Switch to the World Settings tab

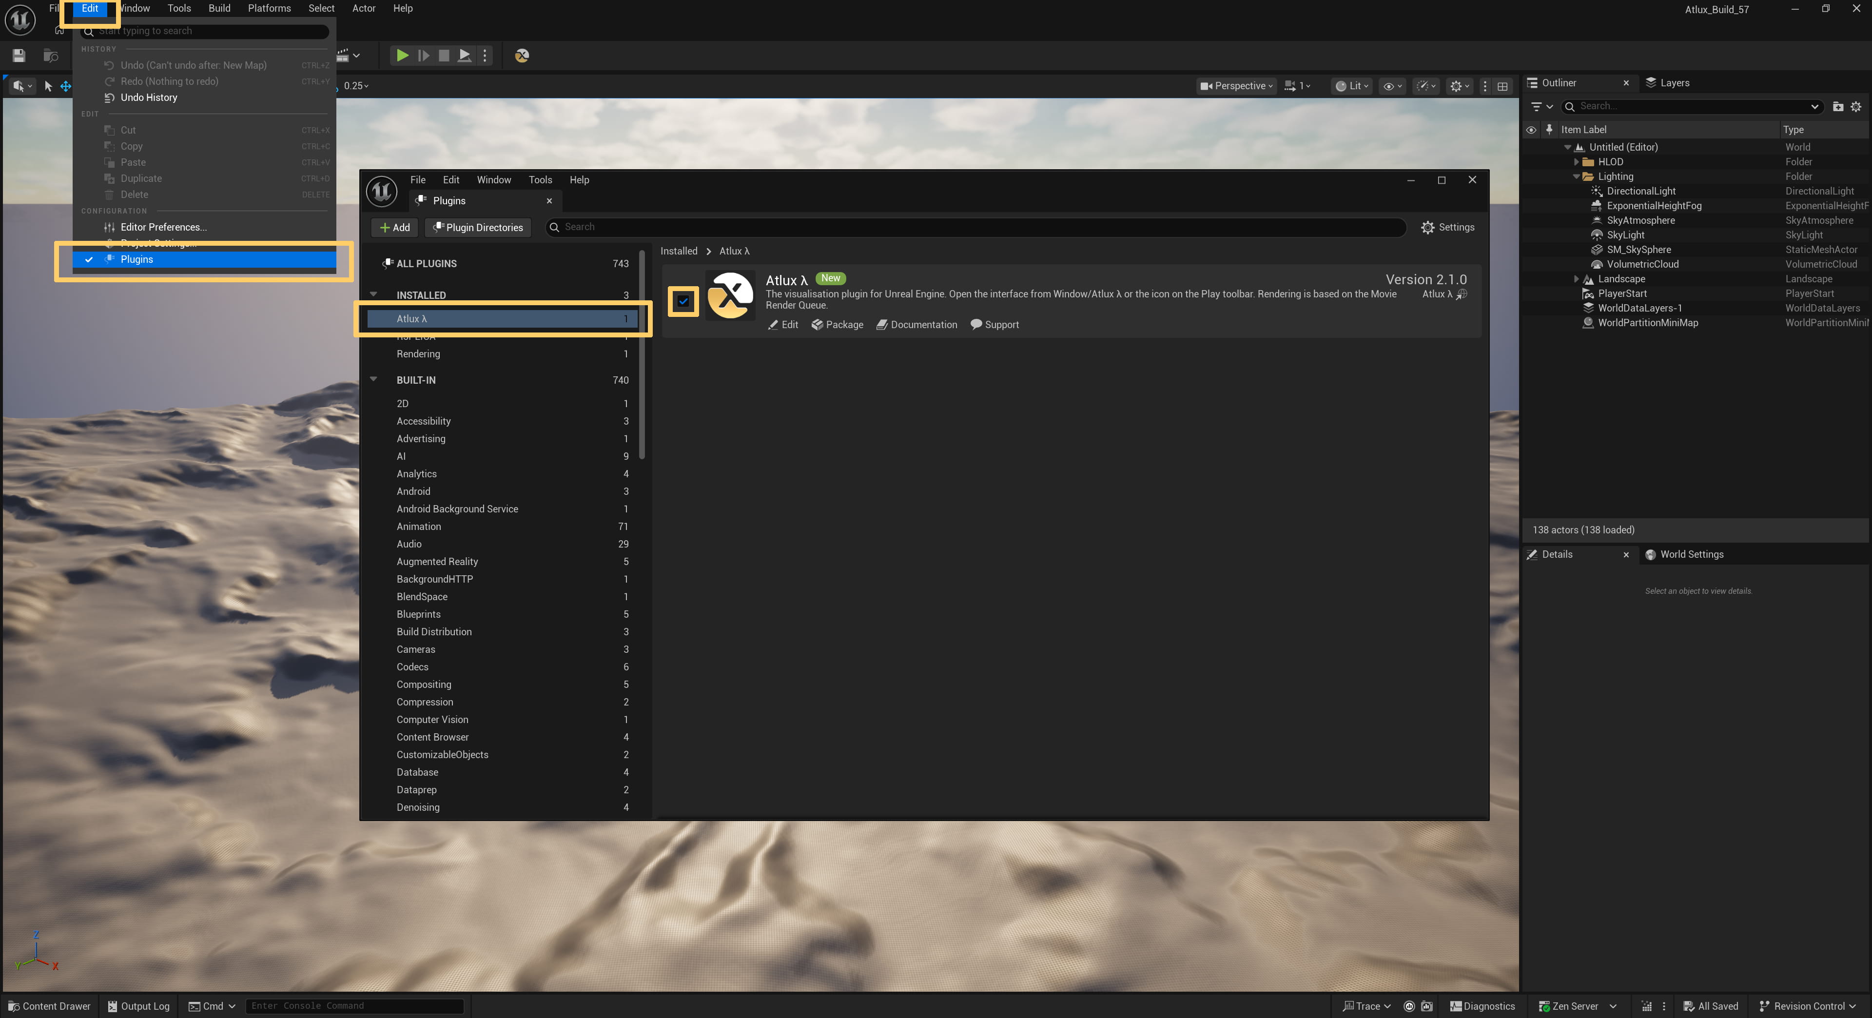[1691, 554]
